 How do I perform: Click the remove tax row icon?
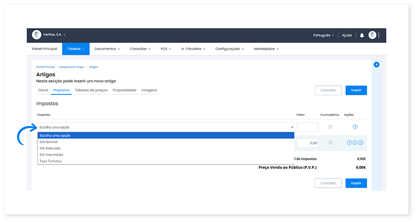tap(360, 143)
